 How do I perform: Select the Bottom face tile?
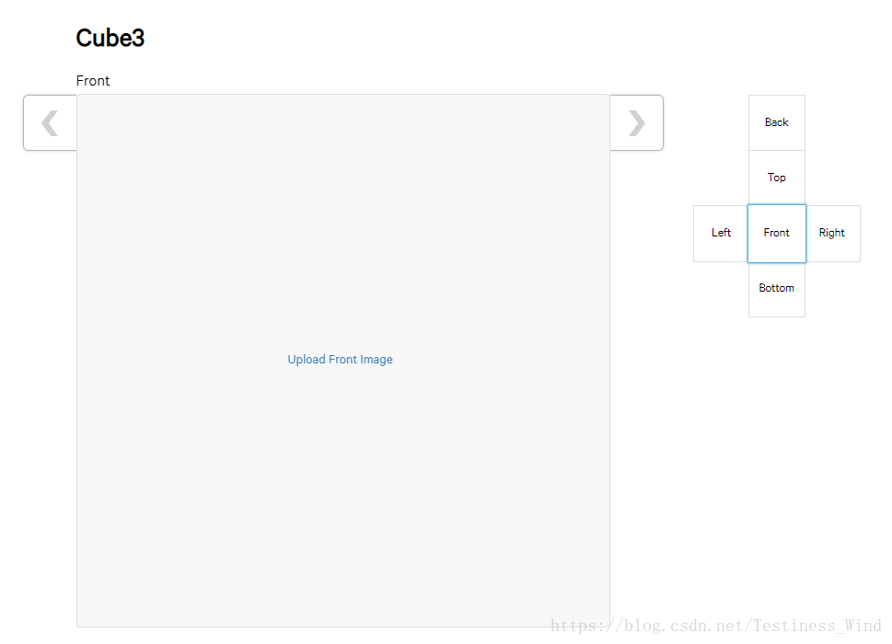pyautogui.click(x=777, y=289)
